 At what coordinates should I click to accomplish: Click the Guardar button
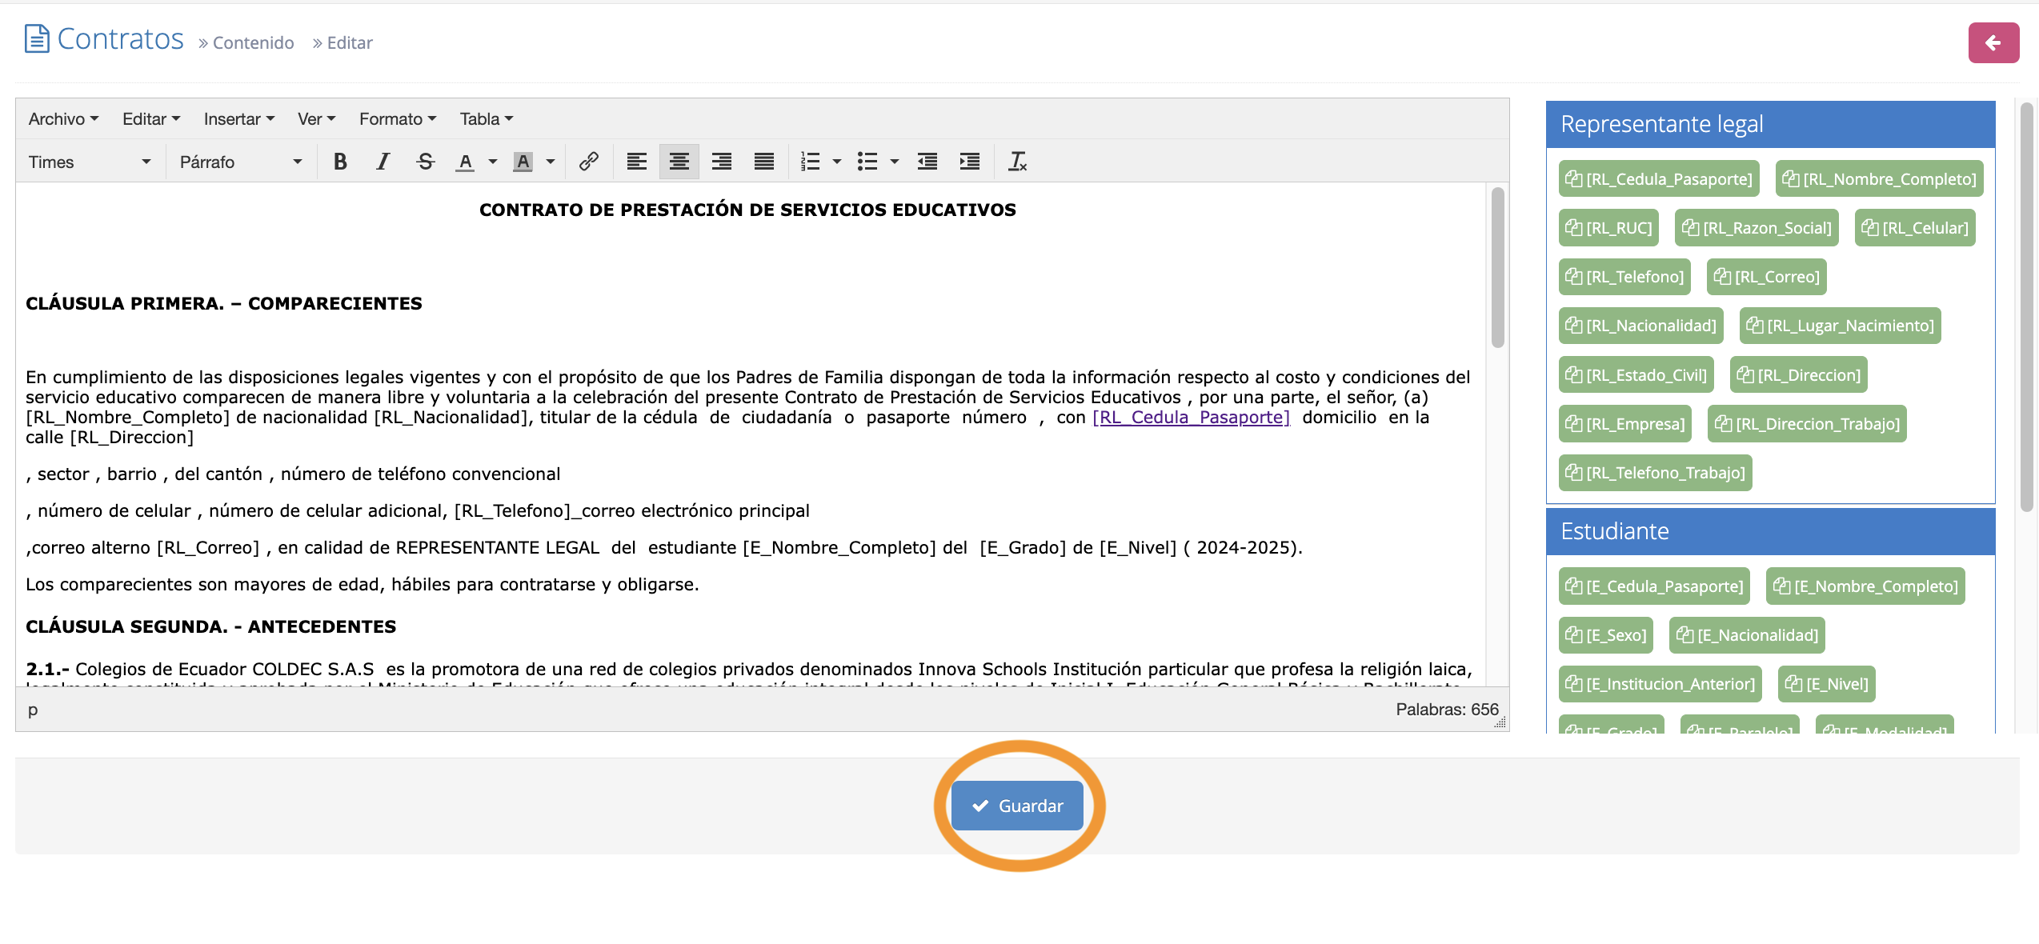(1017, 806)
